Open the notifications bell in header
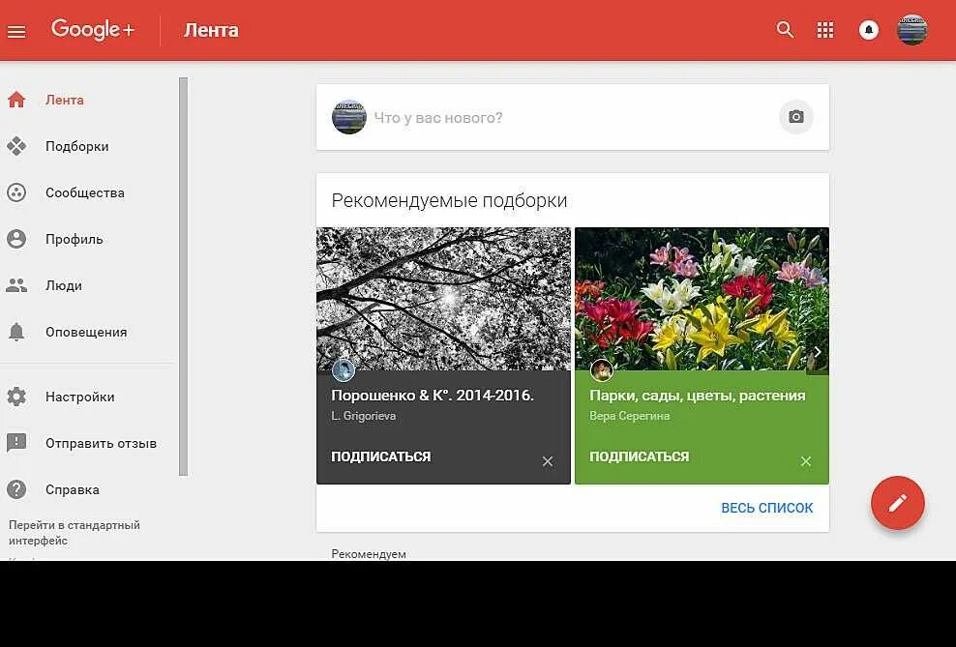This screenshot has height=647, width=956. [868, 29]
